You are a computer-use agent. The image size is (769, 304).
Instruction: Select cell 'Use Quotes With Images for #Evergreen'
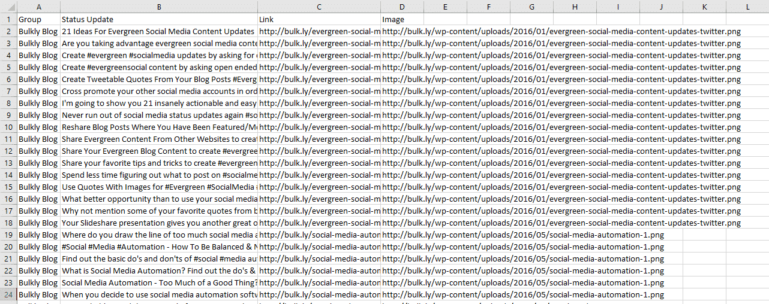pyautogui.click(x=159, y=187)
